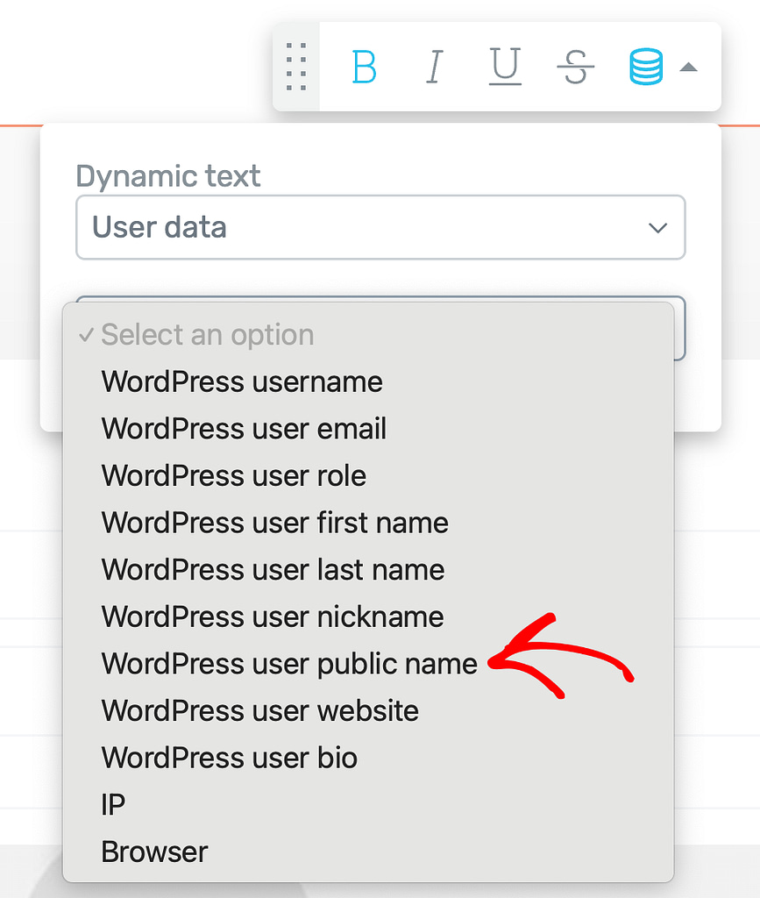
Task: Grab the toolbar drag handle dots
Action: [296, 67]
